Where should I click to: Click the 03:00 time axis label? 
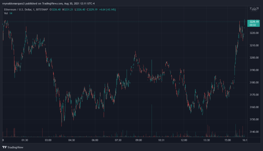[48, 140]
